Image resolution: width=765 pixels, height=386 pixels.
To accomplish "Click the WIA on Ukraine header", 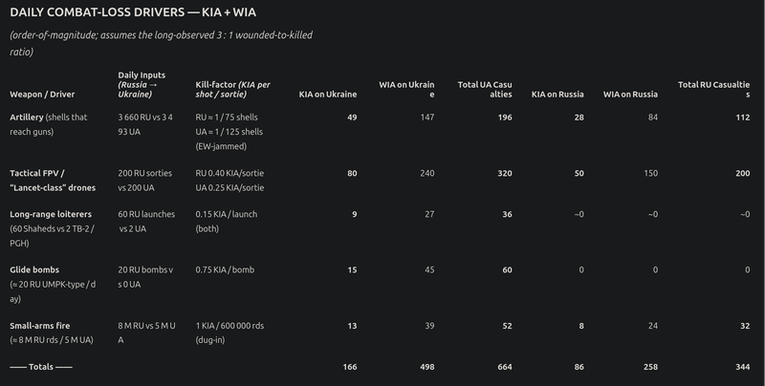I will [x=406, y=90].
